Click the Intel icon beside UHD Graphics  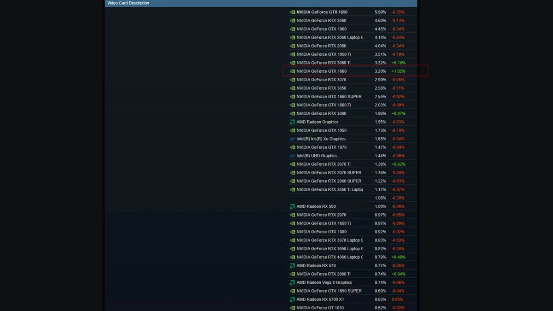292,156
